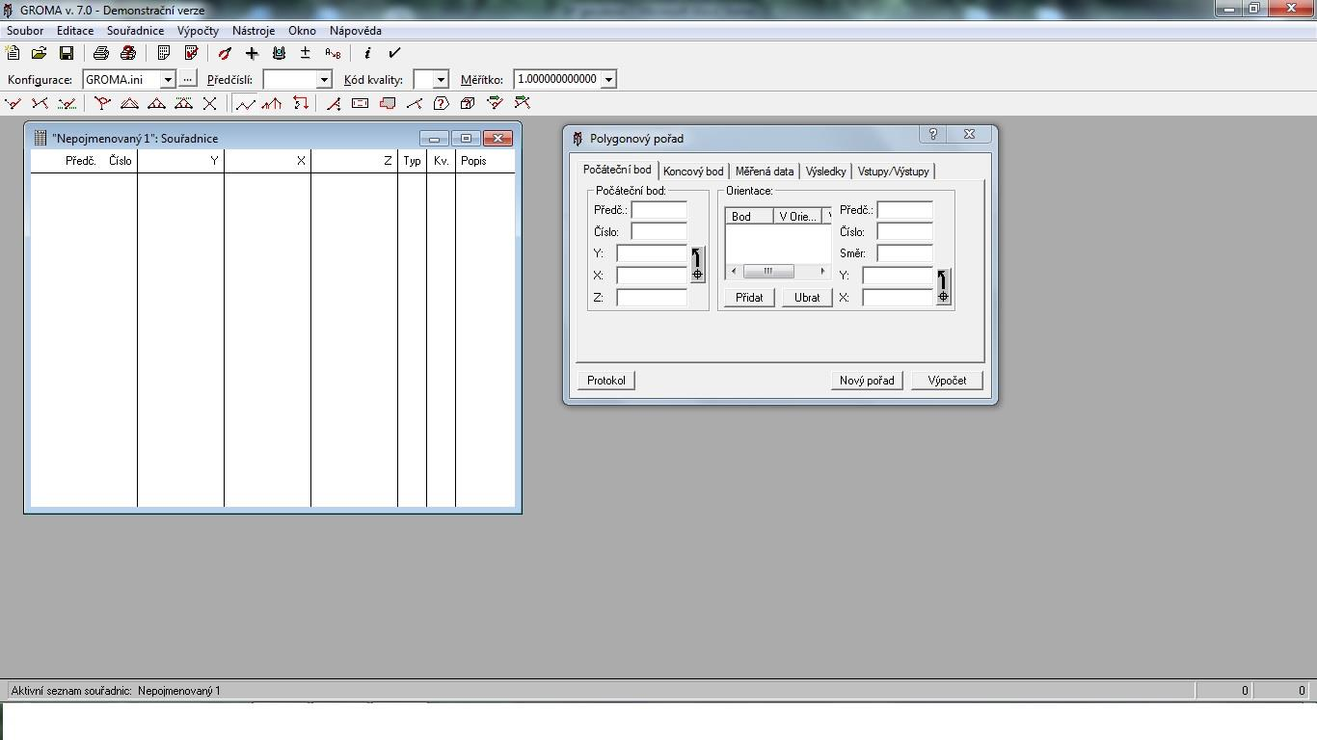Select the crossed-lines intersection calculation icon
This screenshot has height=740, width=1317.
209,103
